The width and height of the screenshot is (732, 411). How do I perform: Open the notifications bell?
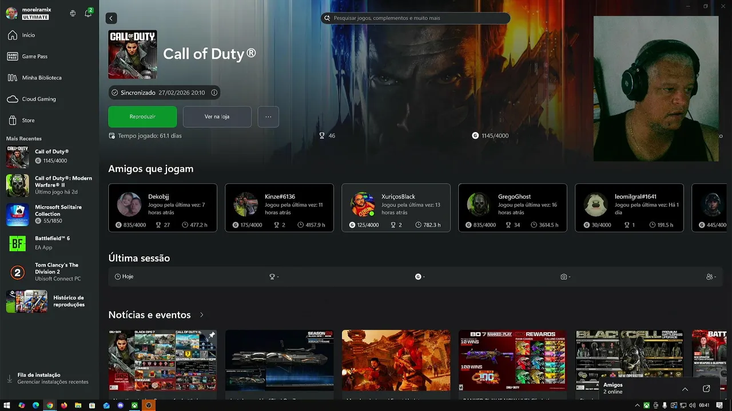click(88, 13)
